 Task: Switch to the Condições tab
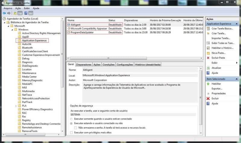click(108, 65)
